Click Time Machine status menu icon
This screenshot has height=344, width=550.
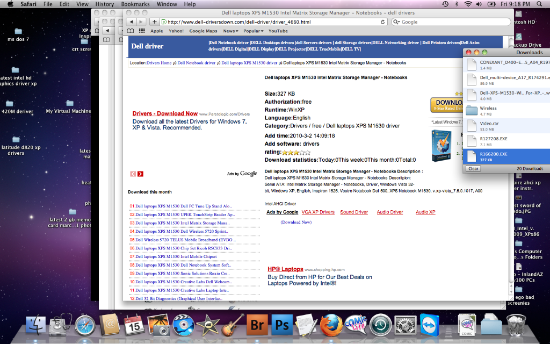coord(445,4)
